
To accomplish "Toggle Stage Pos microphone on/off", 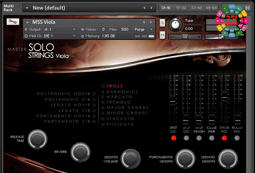I will [x=224, y=138].
